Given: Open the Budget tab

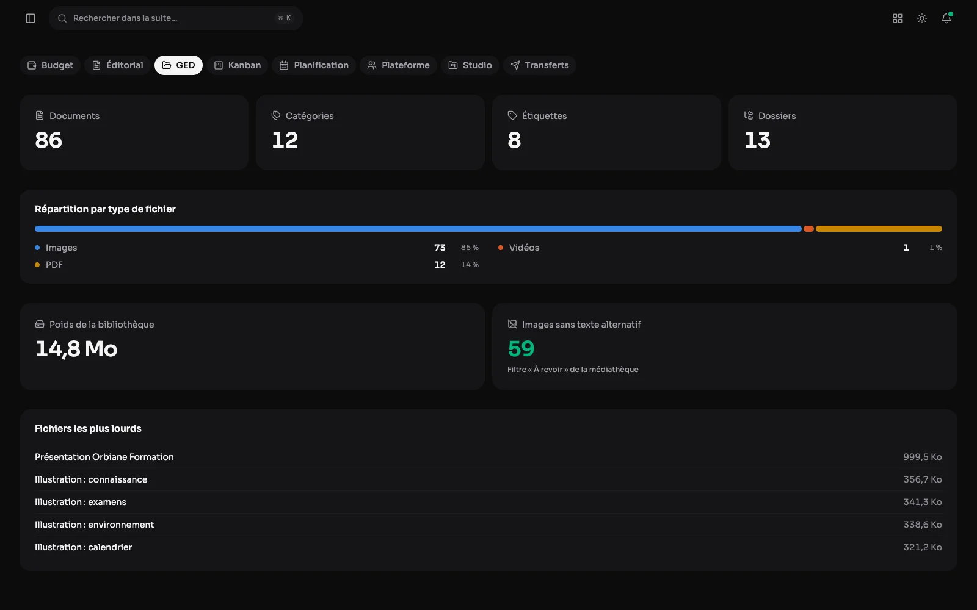Looking at the screenshot, I should tap(50, 65).
